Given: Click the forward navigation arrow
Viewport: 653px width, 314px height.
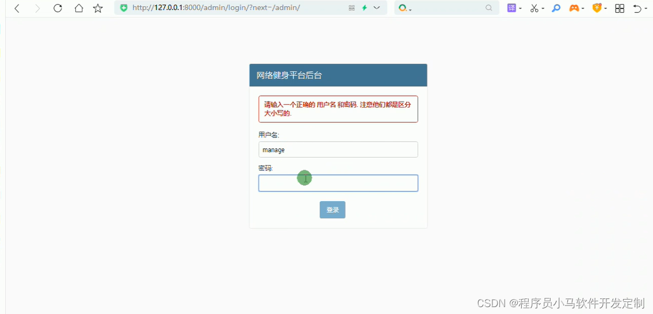Looking at the screenshot, I should [x=37, y=8].
